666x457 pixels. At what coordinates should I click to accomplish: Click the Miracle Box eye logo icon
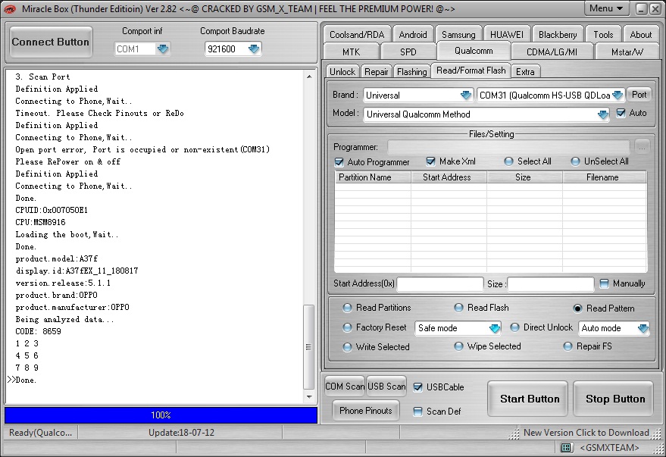point(9,8)
